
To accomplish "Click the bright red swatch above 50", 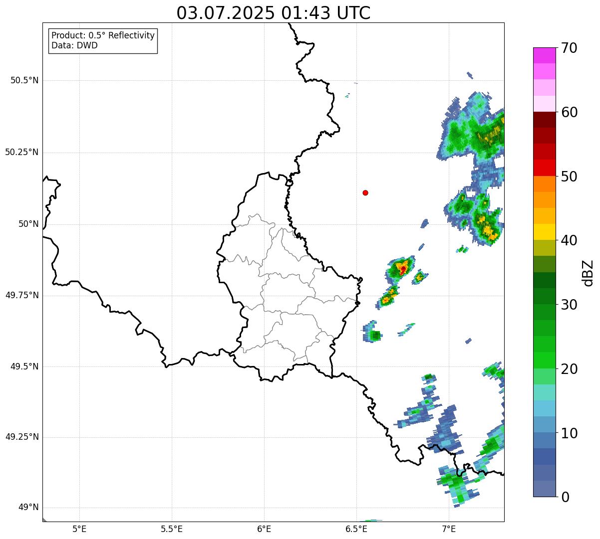I will [x=545, y=168].
